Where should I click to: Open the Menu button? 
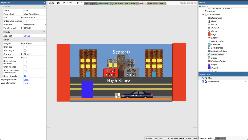point(51,3)
